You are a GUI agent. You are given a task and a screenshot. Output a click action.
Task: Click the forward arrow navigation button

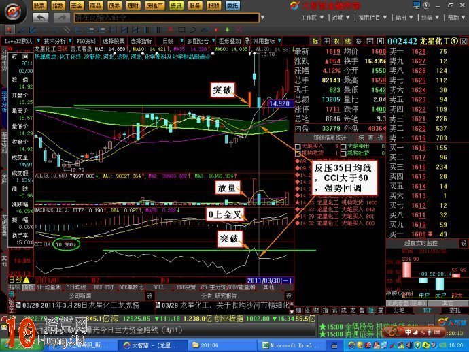(62, 18)
